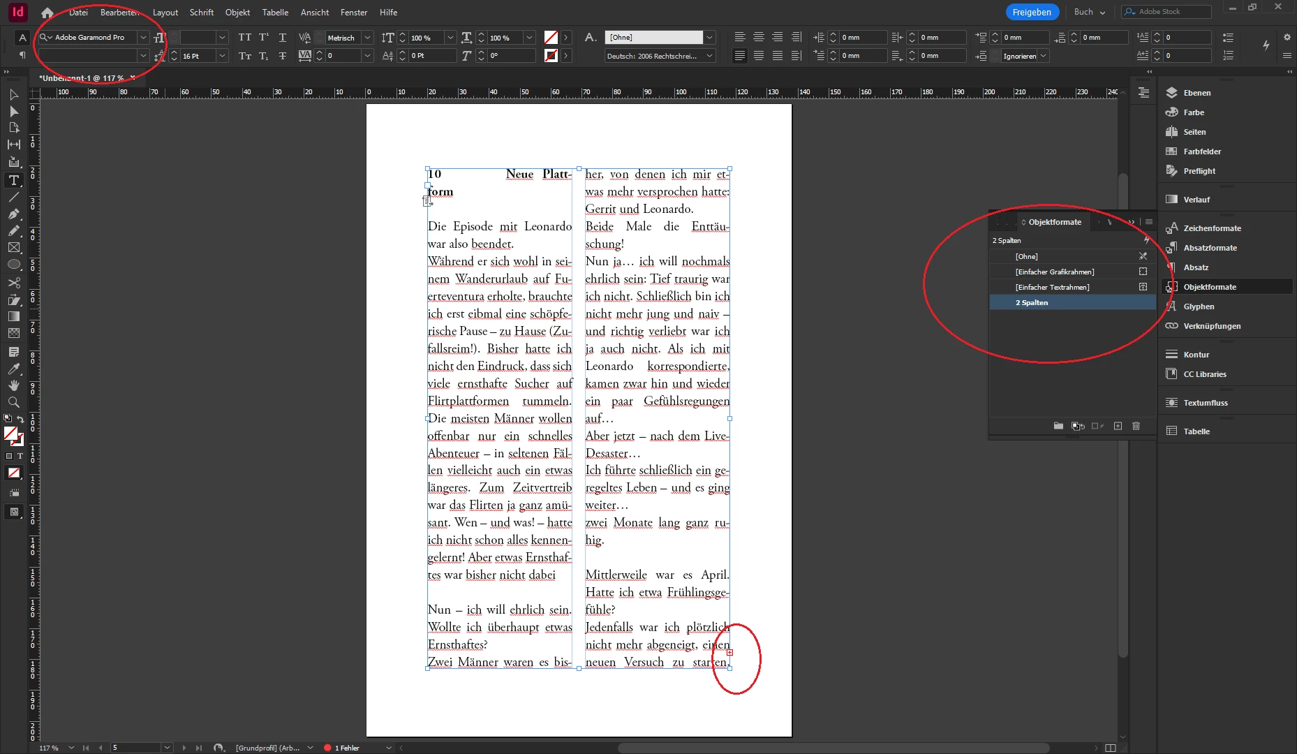
Task: Select the Text (Type) tool
Action: 13,180
